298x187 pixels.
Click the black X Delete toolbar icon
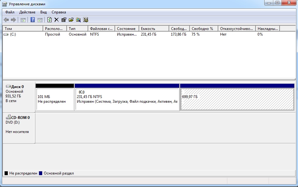(x=57, y=20)
